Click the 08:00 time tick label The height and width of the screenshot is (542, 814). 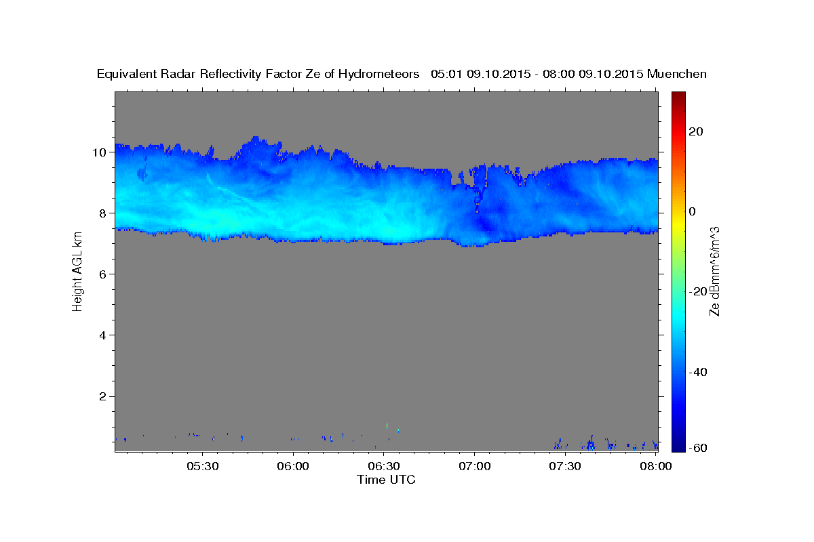pos(656,467)
